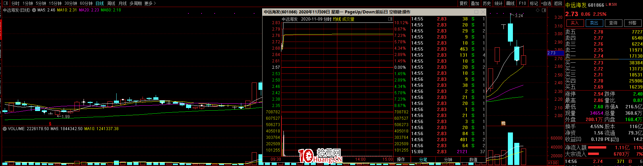Click the 换手 turnover value 4.55%
The width and height of the screenshot is (643, 166).
coord(596,127)
